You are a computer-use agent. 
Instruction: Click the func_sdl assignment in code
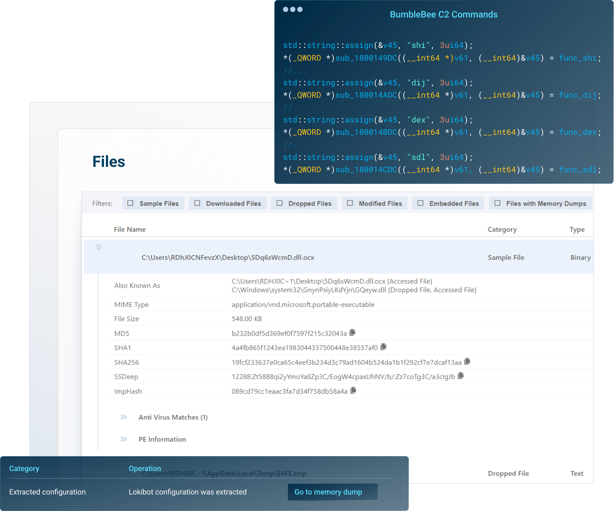(578, 170)
